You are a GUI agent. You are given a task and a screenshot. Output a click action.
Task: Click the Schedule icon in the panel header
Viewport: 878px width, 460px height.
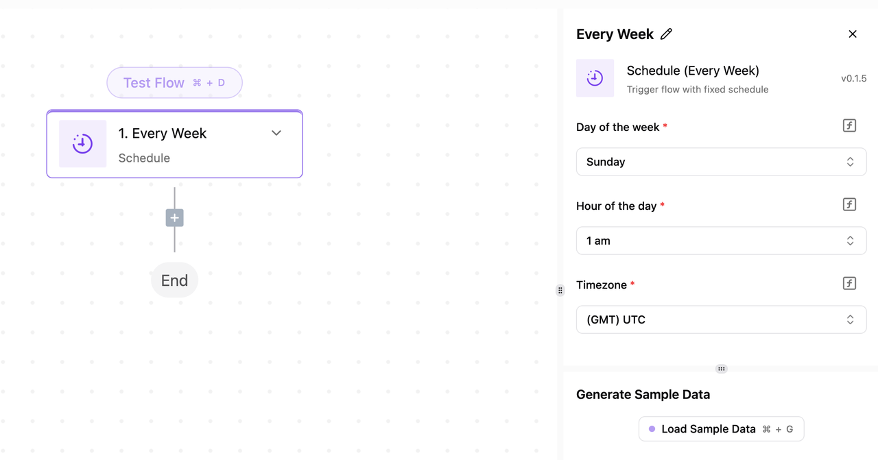click(595, 78)
